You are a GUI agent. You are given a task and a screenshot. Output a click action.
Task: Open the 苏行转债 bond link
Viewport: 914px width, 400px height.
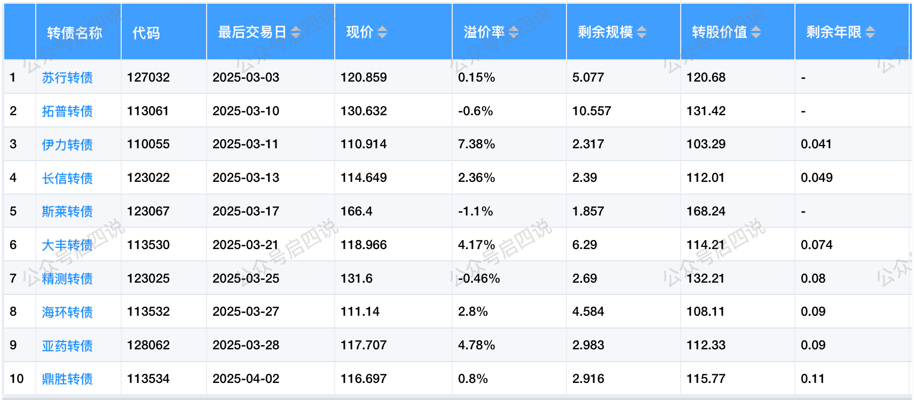tap(67, 78)
